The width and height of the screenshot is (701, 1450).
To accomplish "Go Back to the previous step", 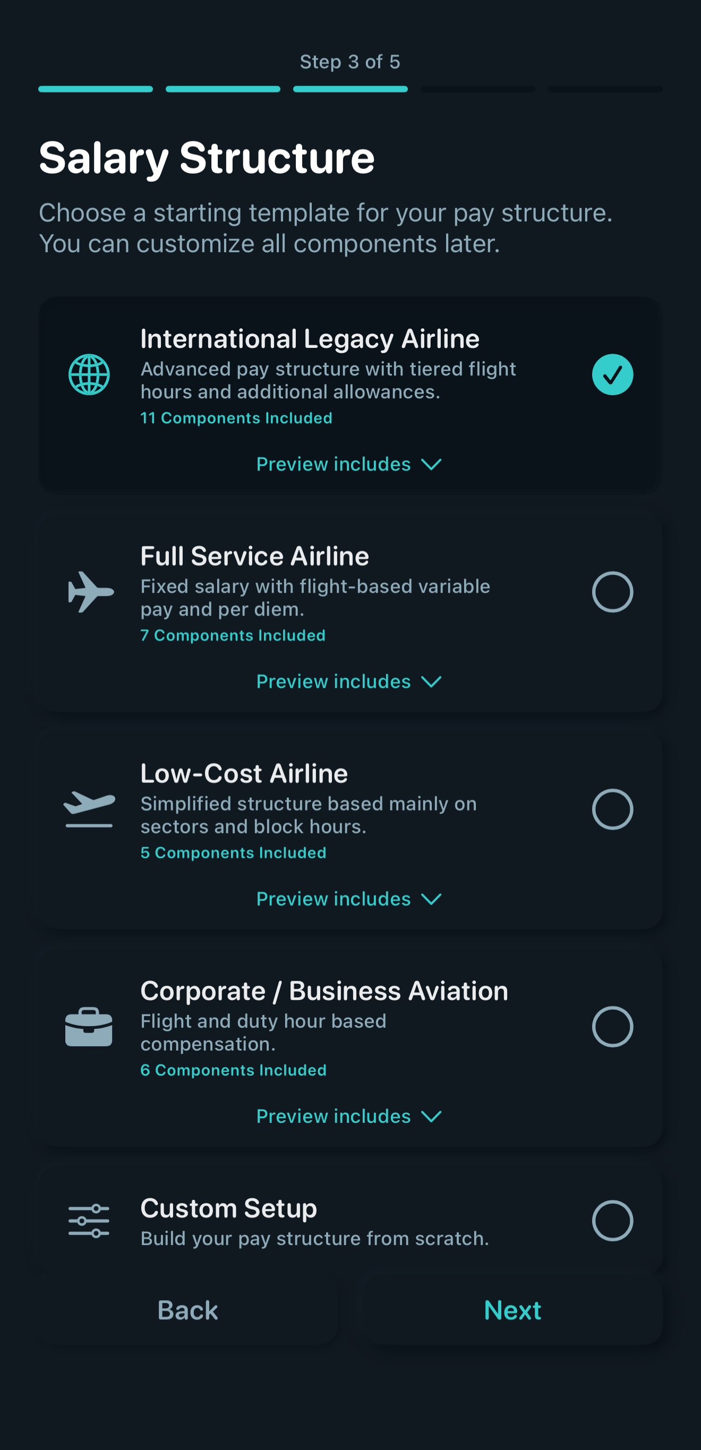I will [188, 1310].
